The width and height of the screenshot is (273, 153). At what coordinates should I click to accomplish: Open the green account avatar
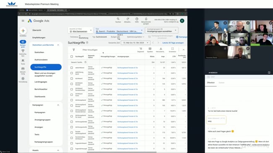[x=182, y=21]
